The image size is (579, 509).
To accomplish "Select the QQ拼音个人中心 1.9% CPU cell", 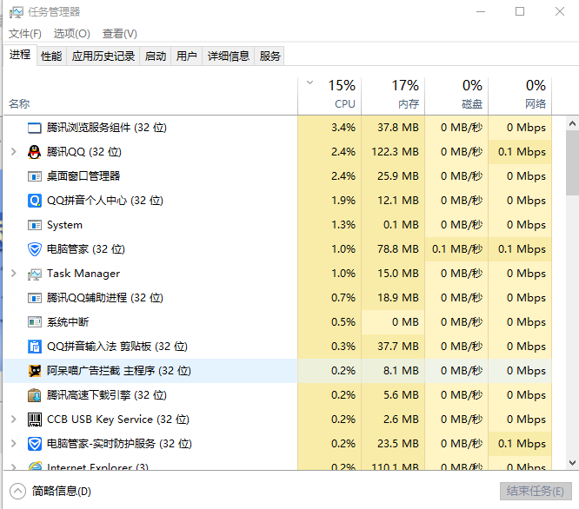I will pos(329,201).
